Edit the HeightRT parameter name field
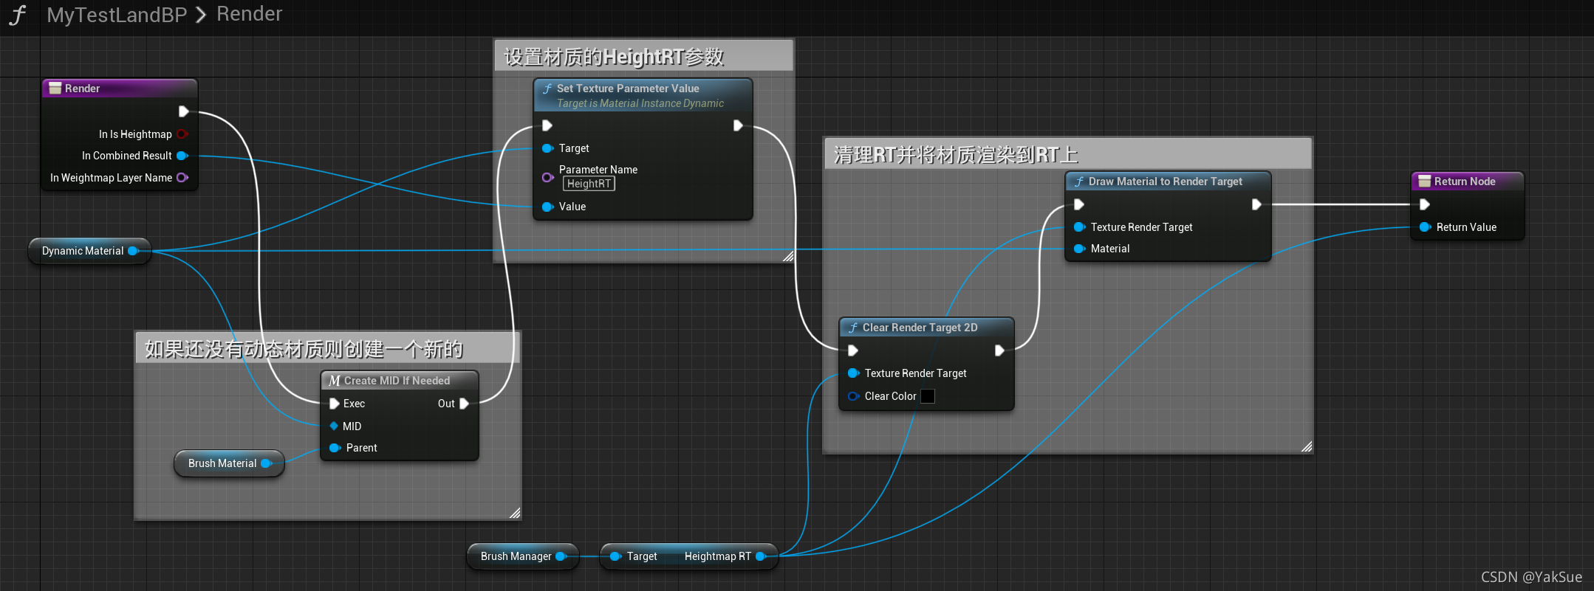This screenshot has width=1594, height=591. click(x=589, y=184)
